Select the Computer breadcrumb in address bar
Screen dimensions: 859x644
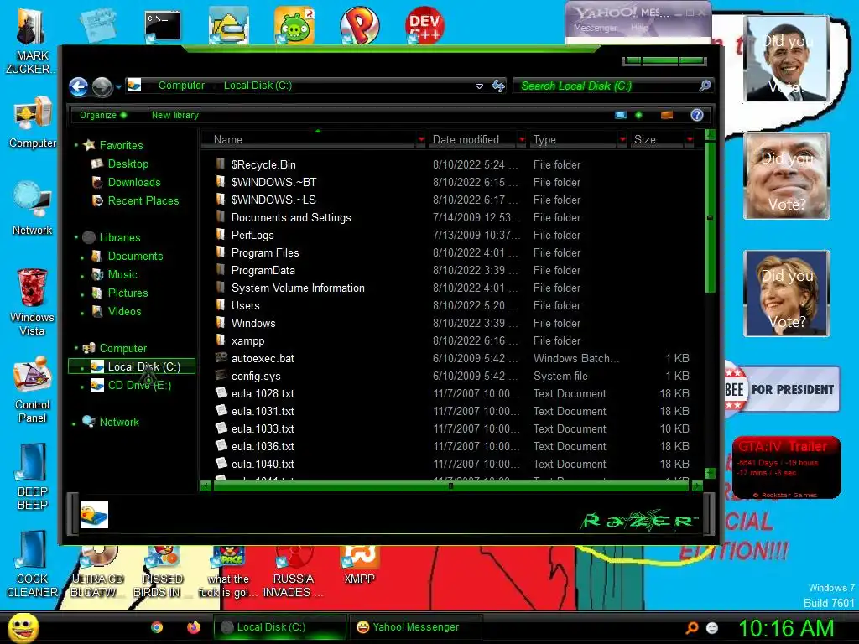181,86
